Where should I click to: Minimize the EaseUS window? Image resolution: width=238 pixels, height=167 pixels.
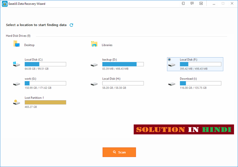[x=214, y=4]
